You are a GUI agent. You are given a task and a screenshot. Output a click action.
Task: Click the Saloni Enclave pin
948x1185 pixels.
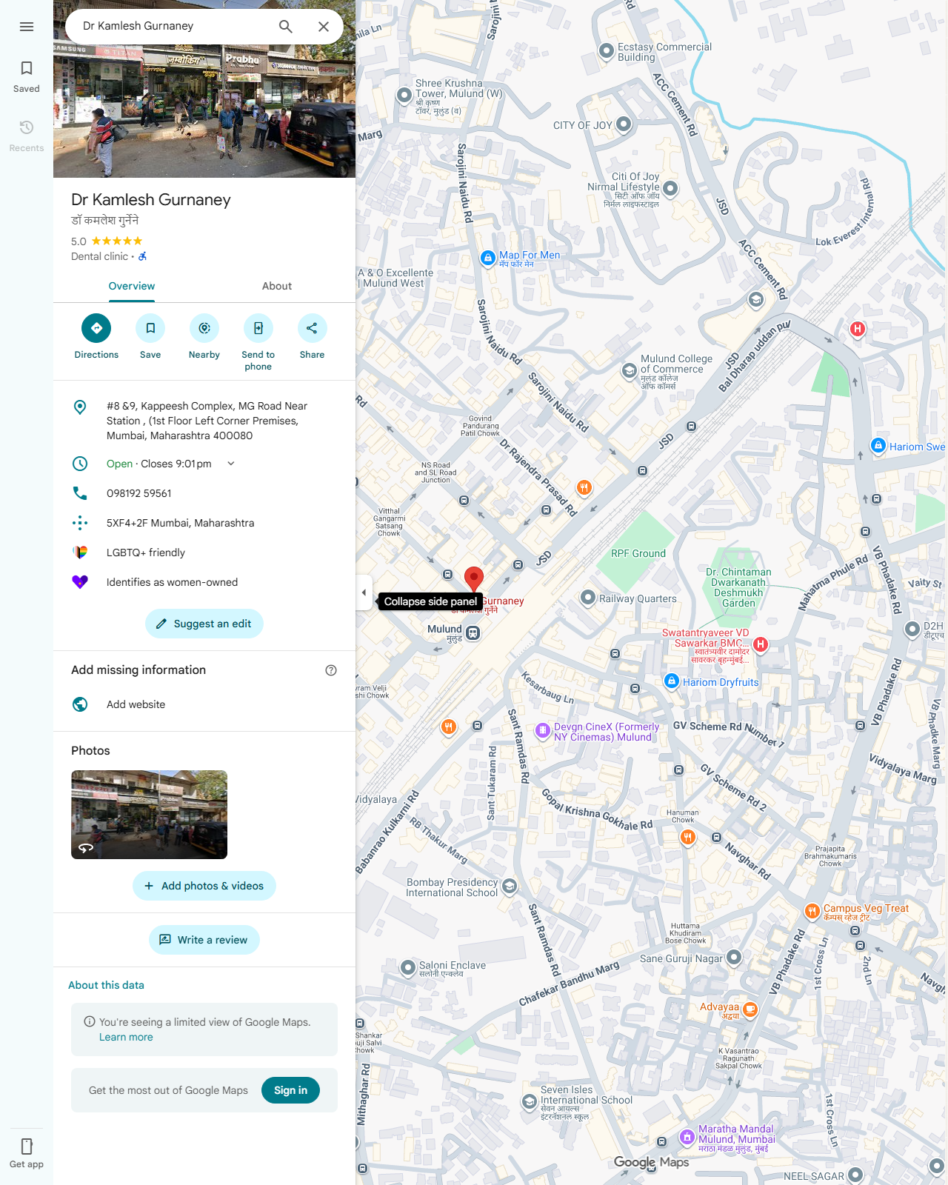408,967
